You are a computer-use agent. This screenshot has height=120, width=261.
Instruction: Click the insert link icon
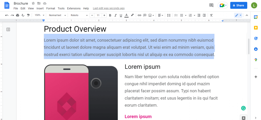tap(139, 15)
